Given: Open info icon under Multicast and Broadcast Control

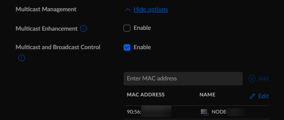Looking at the screenshot, I should click(x=22, y=58).
